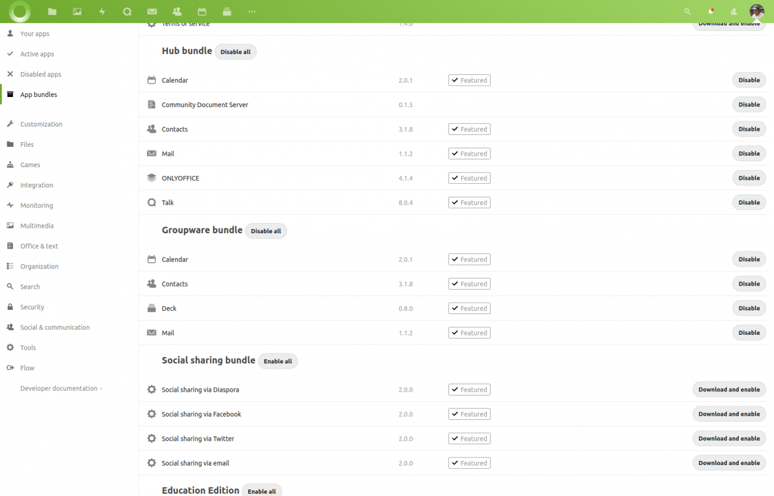
Task: Enable all apps in Social sharing bundle
Action: point(278,361)
